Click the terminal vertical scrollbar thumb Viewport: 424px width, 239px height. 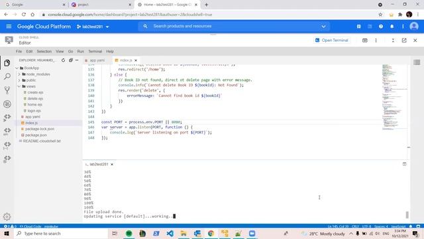407,214
